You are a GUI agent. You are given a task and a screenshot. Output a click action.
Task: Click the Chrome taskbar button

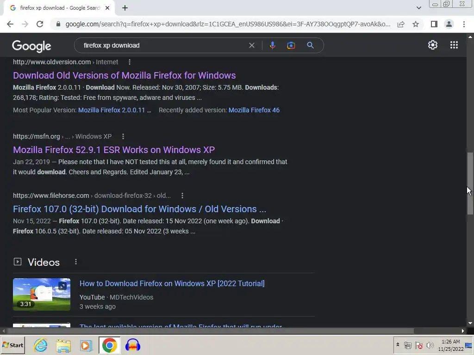109,345
